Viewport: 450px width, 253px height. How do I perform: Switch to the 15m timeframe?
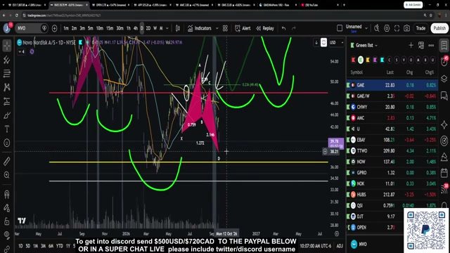(x=110, y=28)
